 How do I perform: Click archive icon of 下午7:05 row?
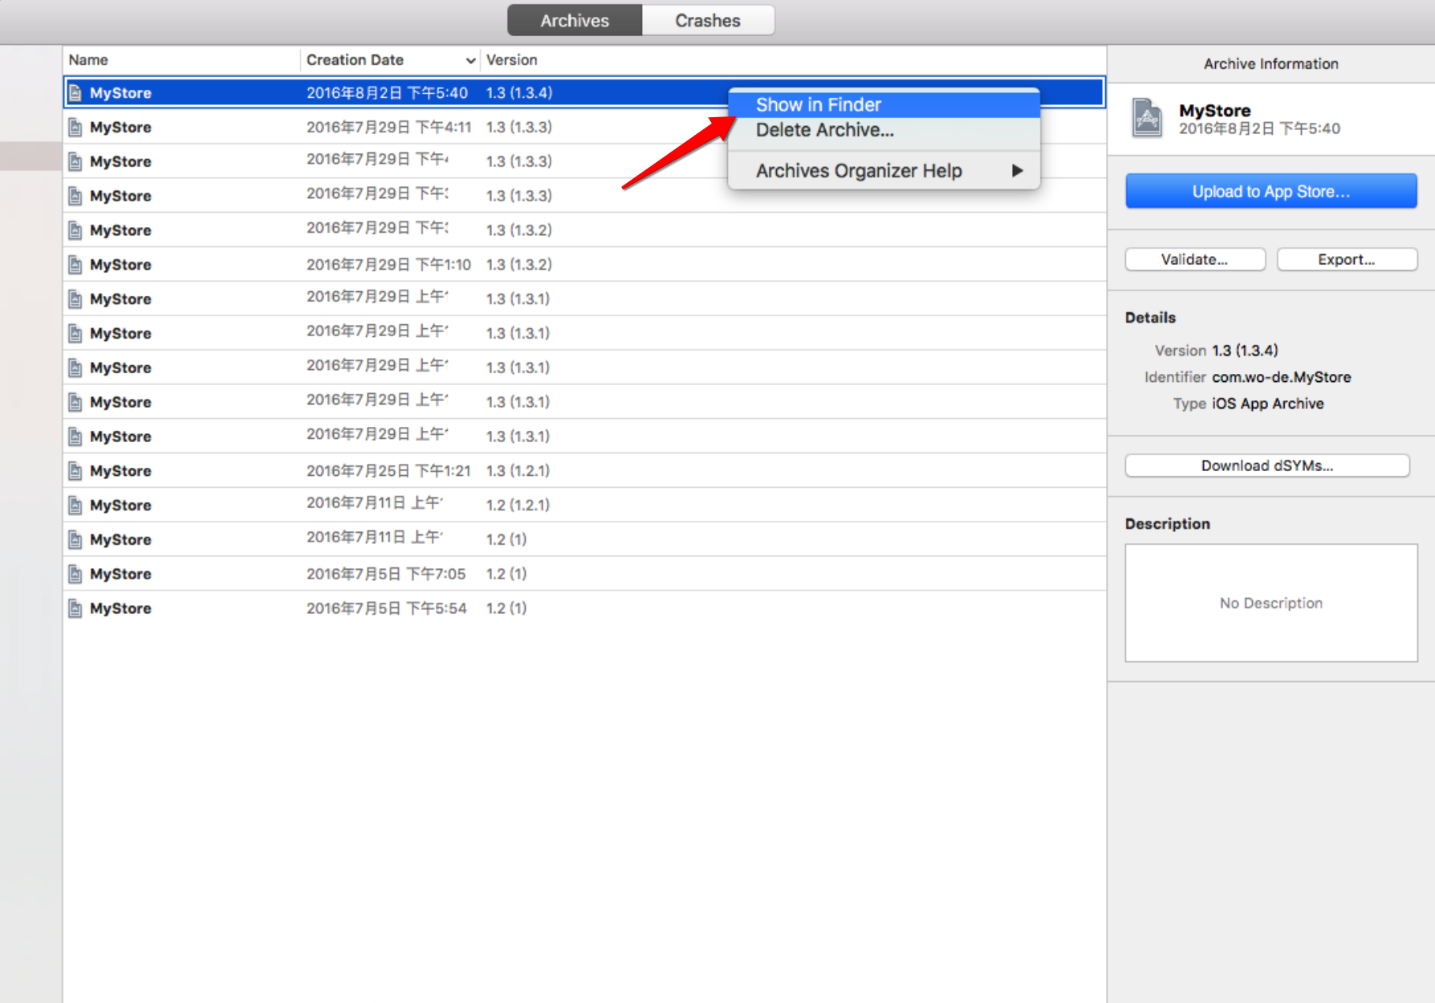click(x=75, y=575)
